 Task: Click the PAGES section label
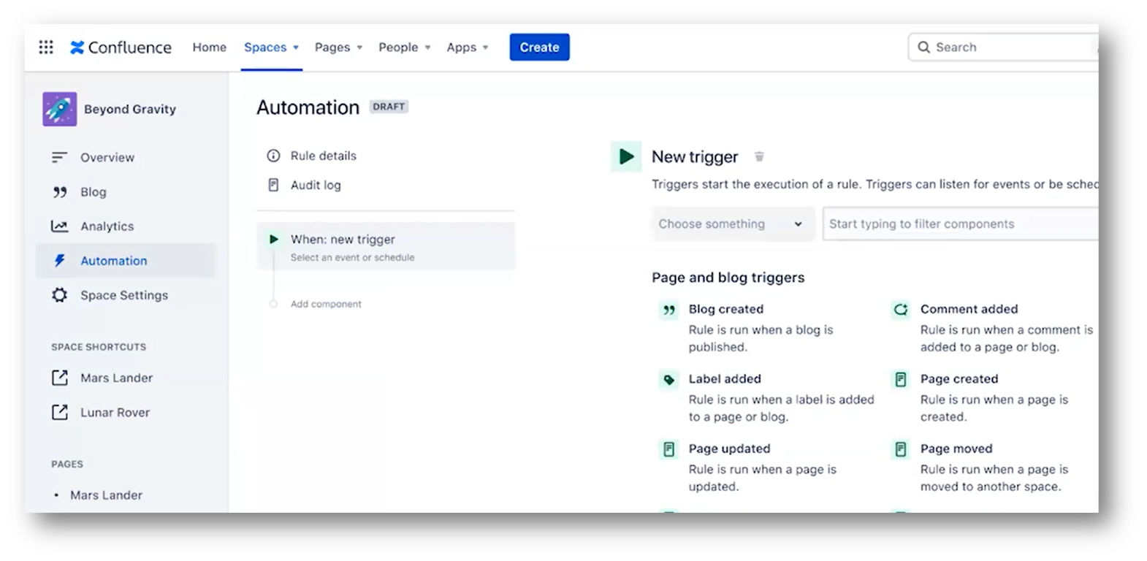tap(67, 464)
